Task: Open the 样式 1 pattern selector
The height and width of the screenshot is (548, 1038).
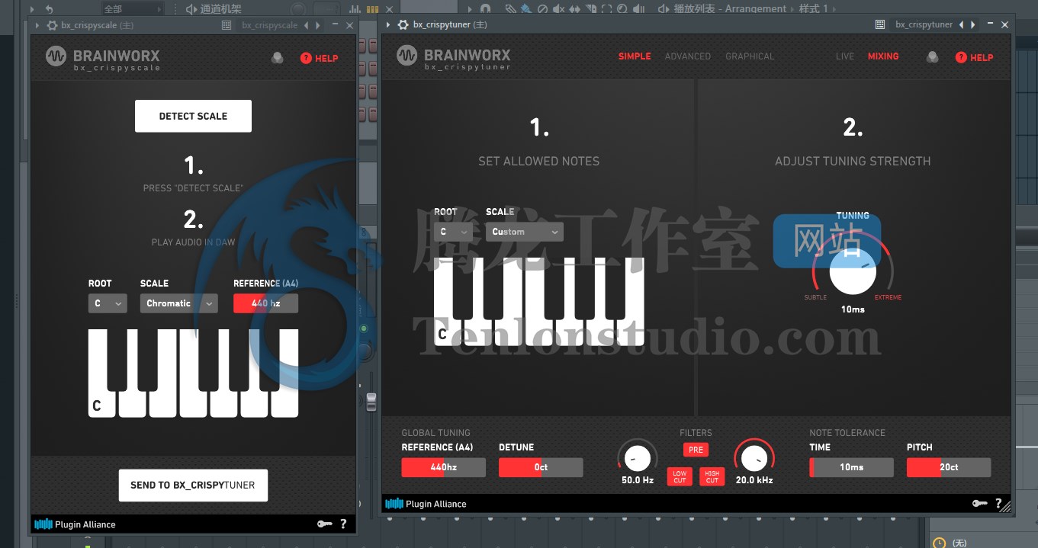Action: pos(813,9)
